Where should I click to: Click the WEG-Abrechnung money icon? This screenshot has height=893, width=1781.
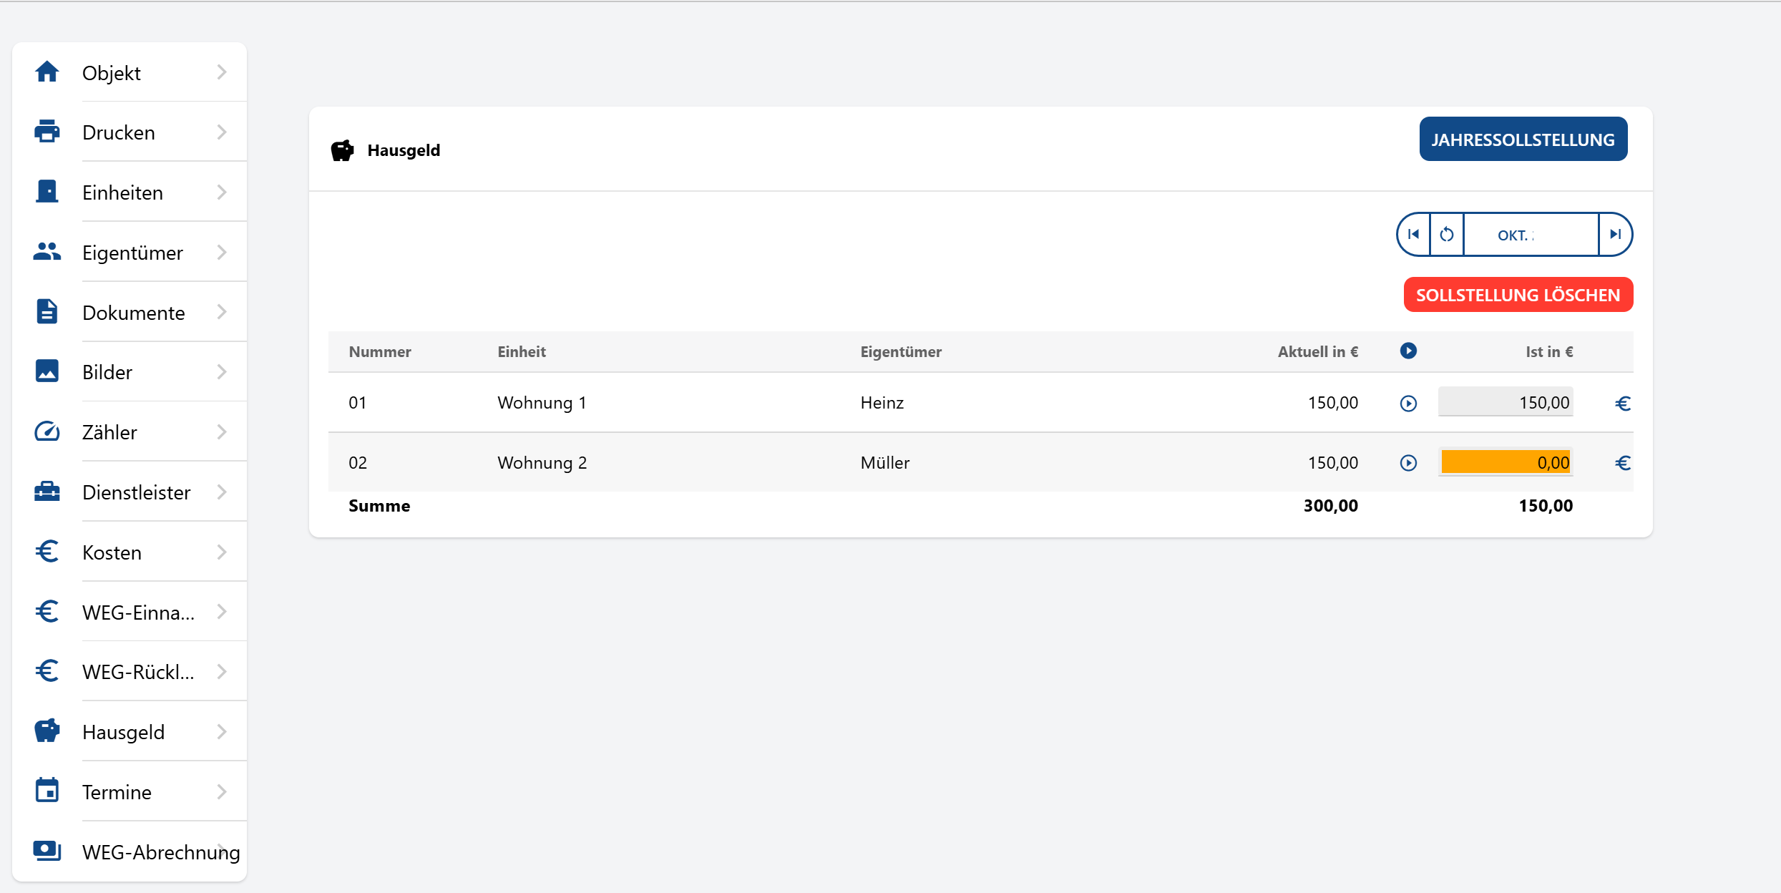tap(47, 851)
